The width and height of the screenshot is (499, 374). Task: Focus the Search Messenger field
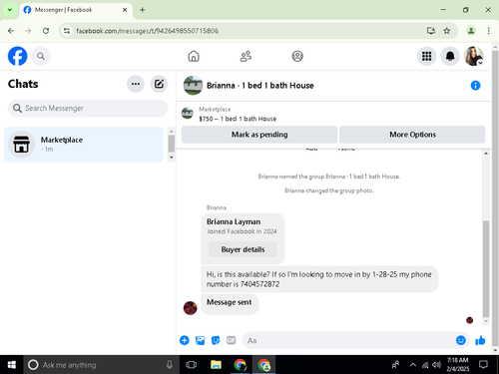point(88,108)
